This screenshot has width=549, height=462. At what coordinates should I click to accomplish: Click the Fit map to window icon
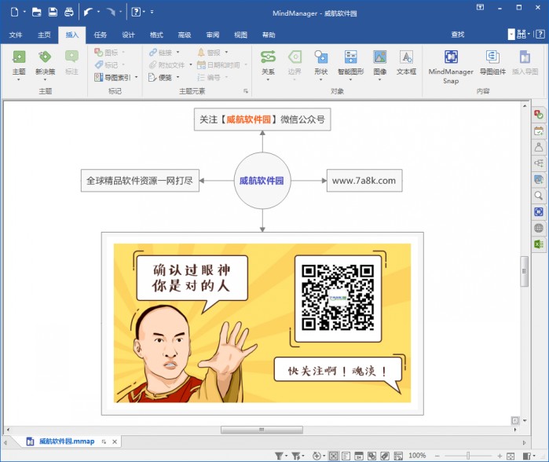click(511, 456)
